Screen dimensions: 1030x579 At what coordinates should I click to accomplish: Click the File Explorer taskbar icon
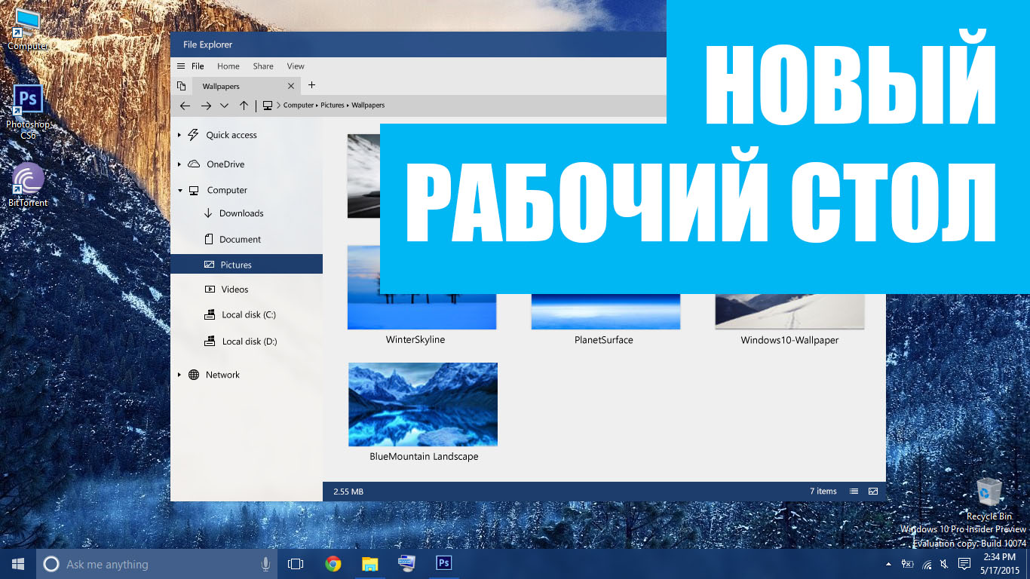tap(369, 564)
